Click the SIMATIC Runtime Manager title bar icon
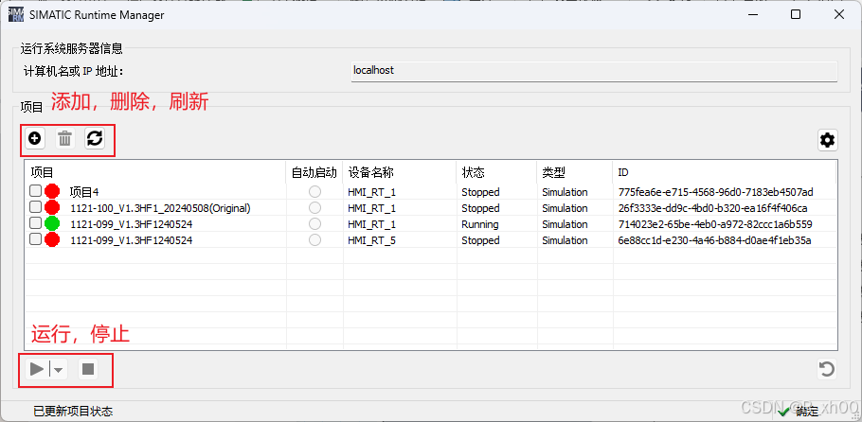Viewport: 862px width, 422px height. 16,15
